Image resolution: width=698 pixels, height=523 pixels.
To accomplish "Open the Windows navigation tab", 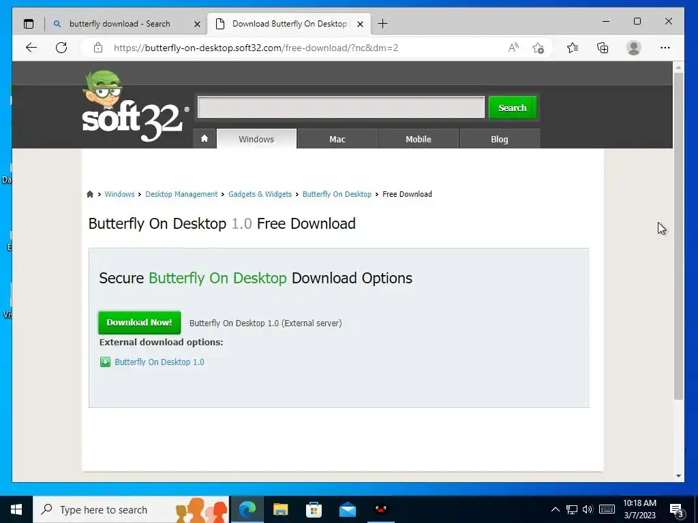I will [256, 139].
